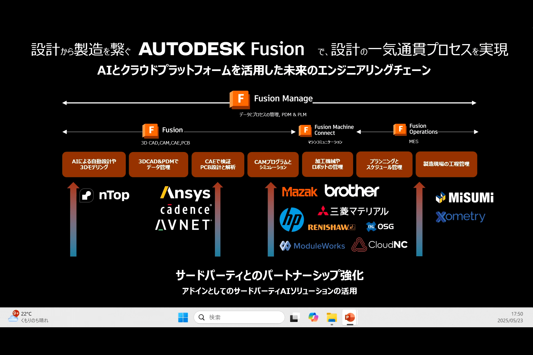Open the weather widget showing 22°C
Screen dimensions: 533x355
(28, 317)
